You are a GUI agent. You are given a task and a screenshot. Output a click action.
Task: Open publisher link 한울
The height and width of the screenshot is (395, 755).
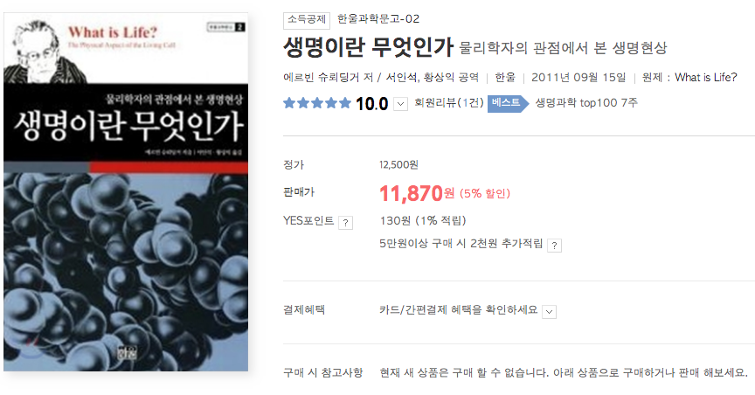coord(504,78)
